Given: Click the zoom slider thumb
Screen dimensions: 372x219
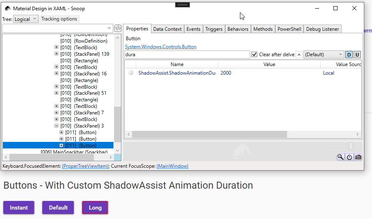Looking at the screenshot, I should (x=351, y=146).
